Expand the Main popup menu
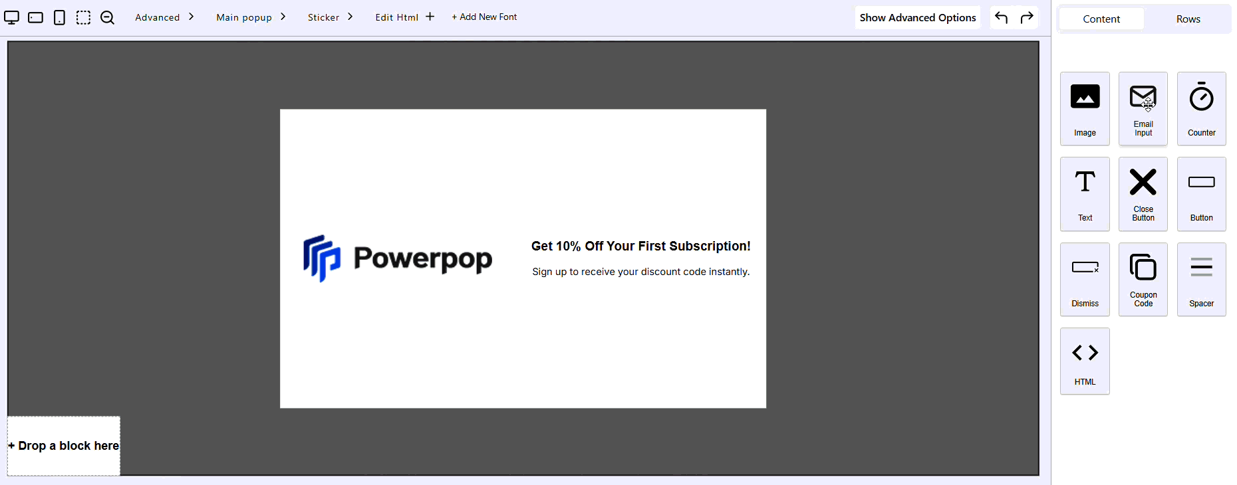Viewport: 1237px width, 485px height. [251, 17]
